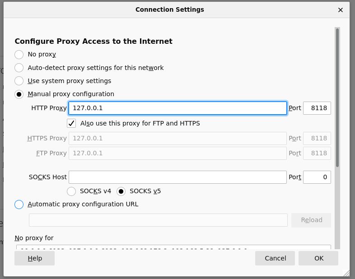The height and width of the screenshot is (279, 355).
Task: Choose Auto-detect proxy settings for this network
Action: [19, 68]
